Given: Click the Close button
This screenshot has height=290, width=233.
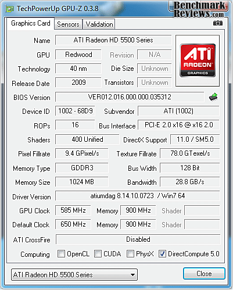Looking at the screenshot, I should tap(204, 274).
